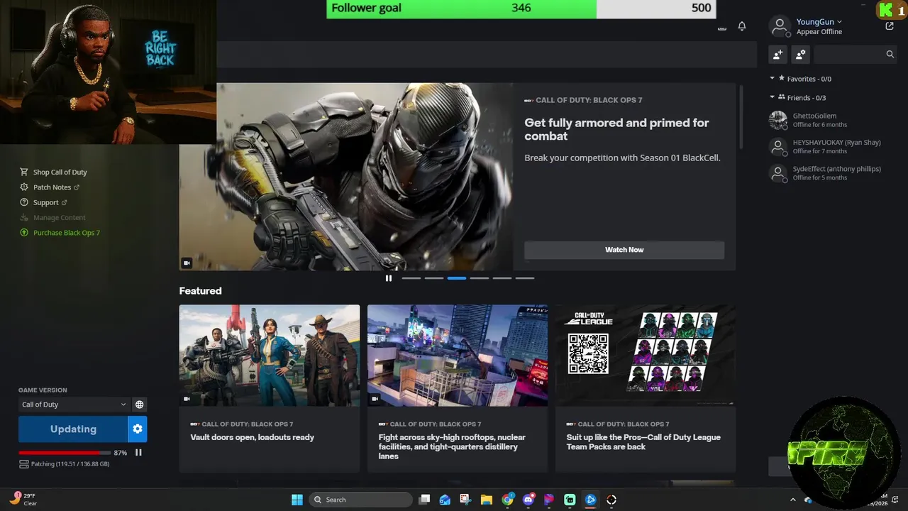This screenshot has height=511, width=908.
Task: Click the video camera icon on the hero banner
Action: click(187, 263)
